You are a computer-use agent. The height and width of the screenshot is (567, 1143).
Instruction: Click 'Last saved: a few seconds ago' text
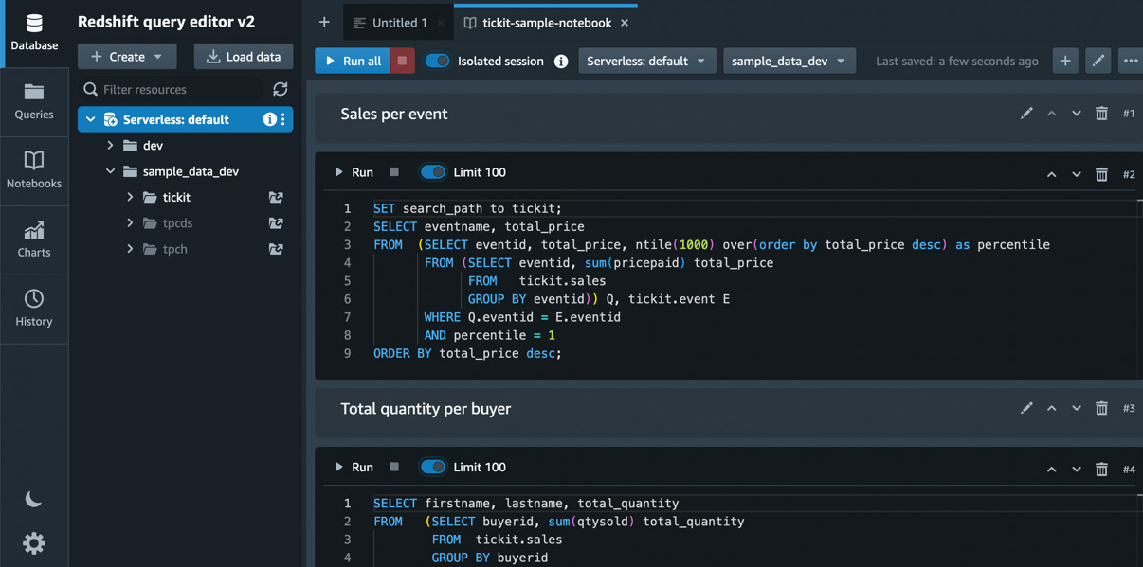956,61
